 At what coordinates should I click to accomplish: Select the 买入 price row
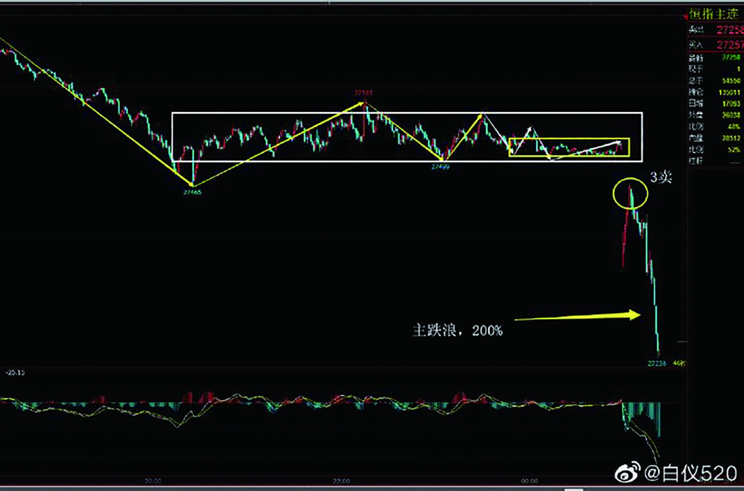715,45
